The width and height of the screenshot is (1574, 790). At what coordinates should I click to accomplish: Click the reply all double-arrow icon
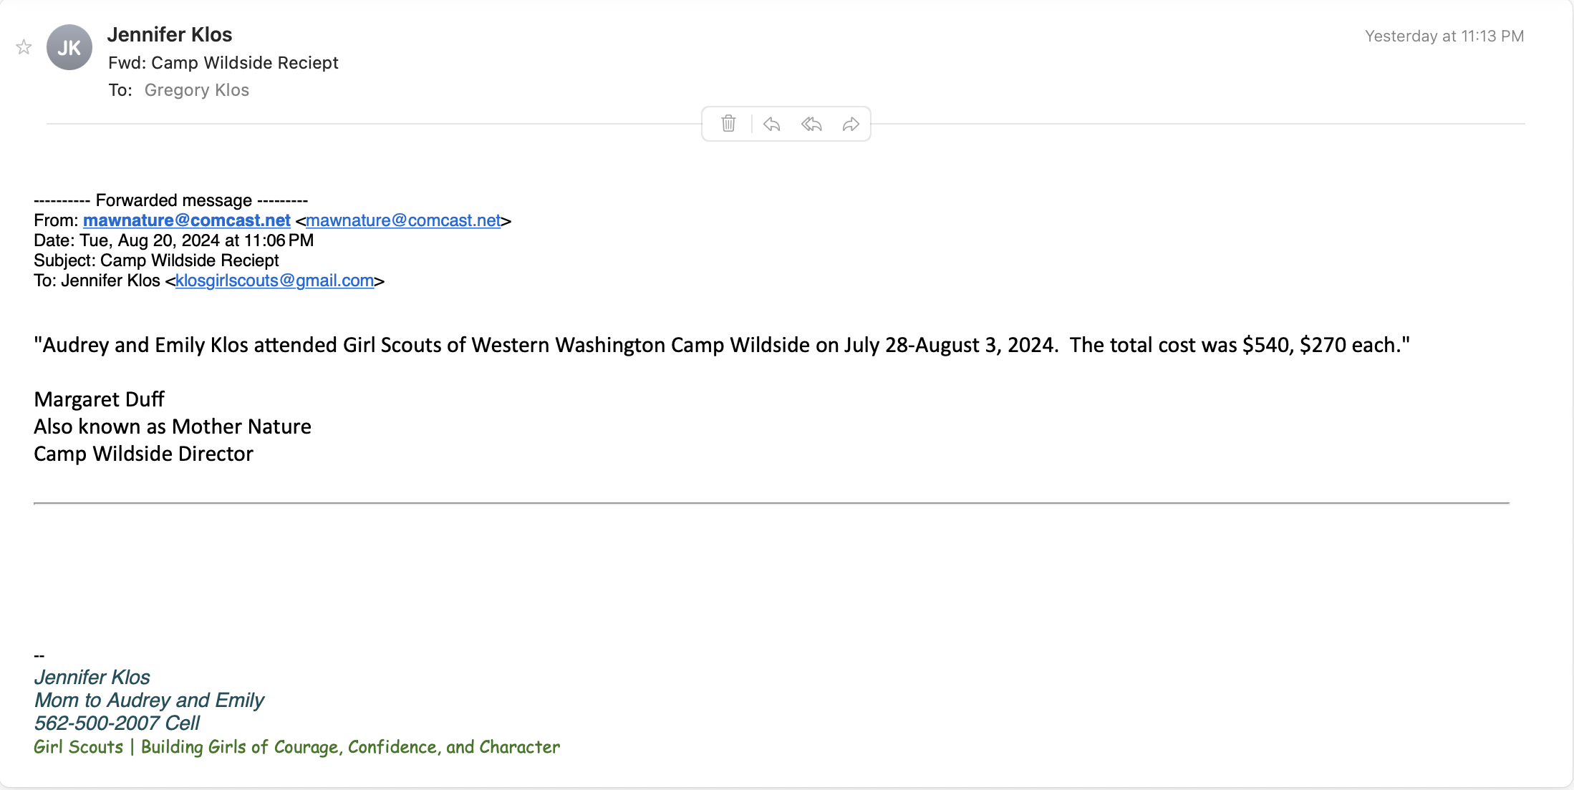tap(811, 124)
